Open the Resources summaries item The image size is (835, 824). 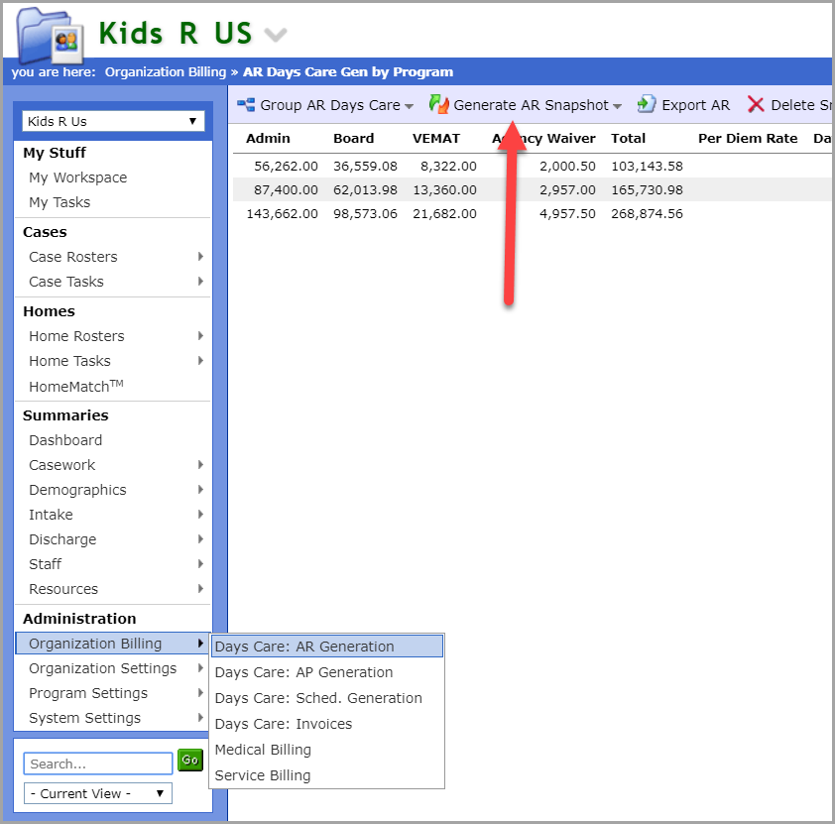[x=63, y=589]
